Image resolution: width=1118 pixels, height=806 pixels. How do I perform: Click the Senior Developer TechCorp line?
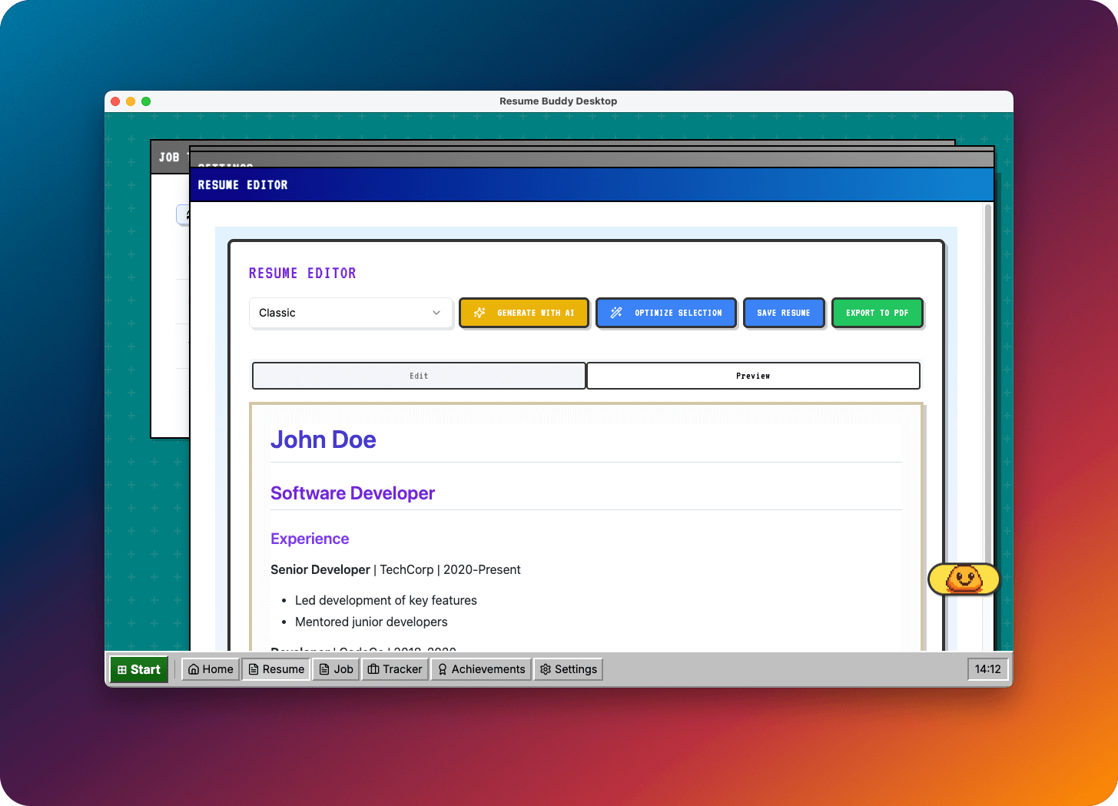(396, 569)
